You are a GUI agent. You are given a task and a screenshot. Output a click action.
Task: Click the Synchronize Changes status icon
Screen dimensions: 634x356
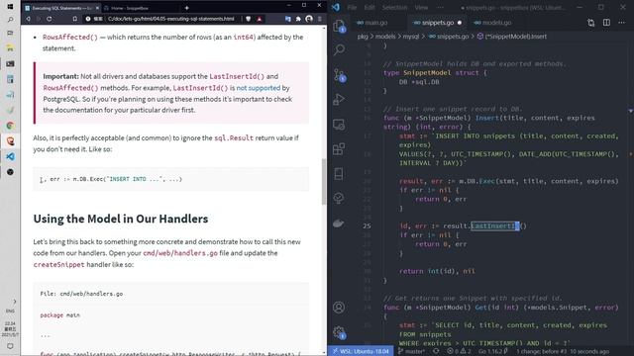tap(436, 351)
